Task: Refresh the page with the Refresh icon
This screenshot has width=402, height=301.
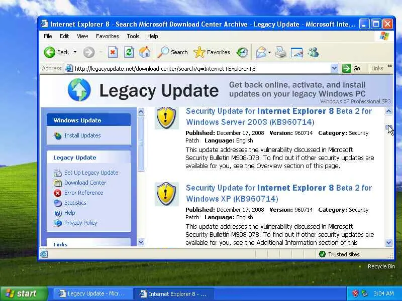Action: (x=129, y=53)
